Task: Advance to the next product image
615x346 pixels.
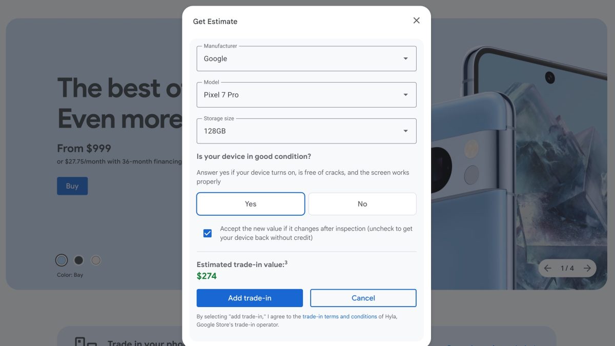Action: tap(587, 268)
